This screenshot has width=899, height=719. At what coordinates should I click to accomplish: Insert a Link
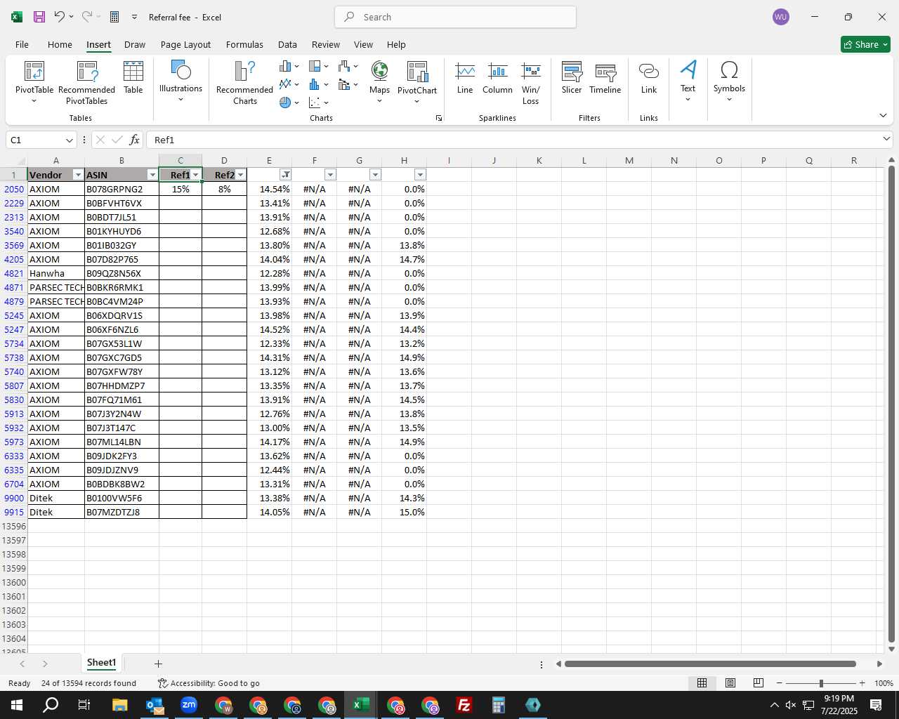pyautogui.click(x=649, y=77)
